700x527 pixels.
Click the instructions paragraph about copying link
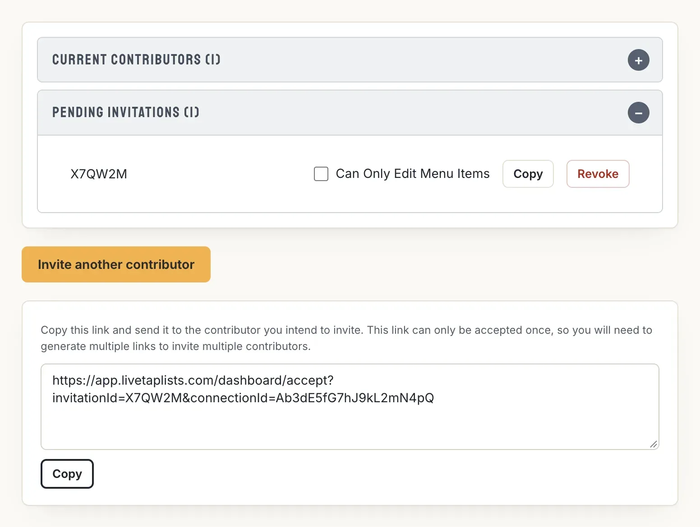coord(346,338)
